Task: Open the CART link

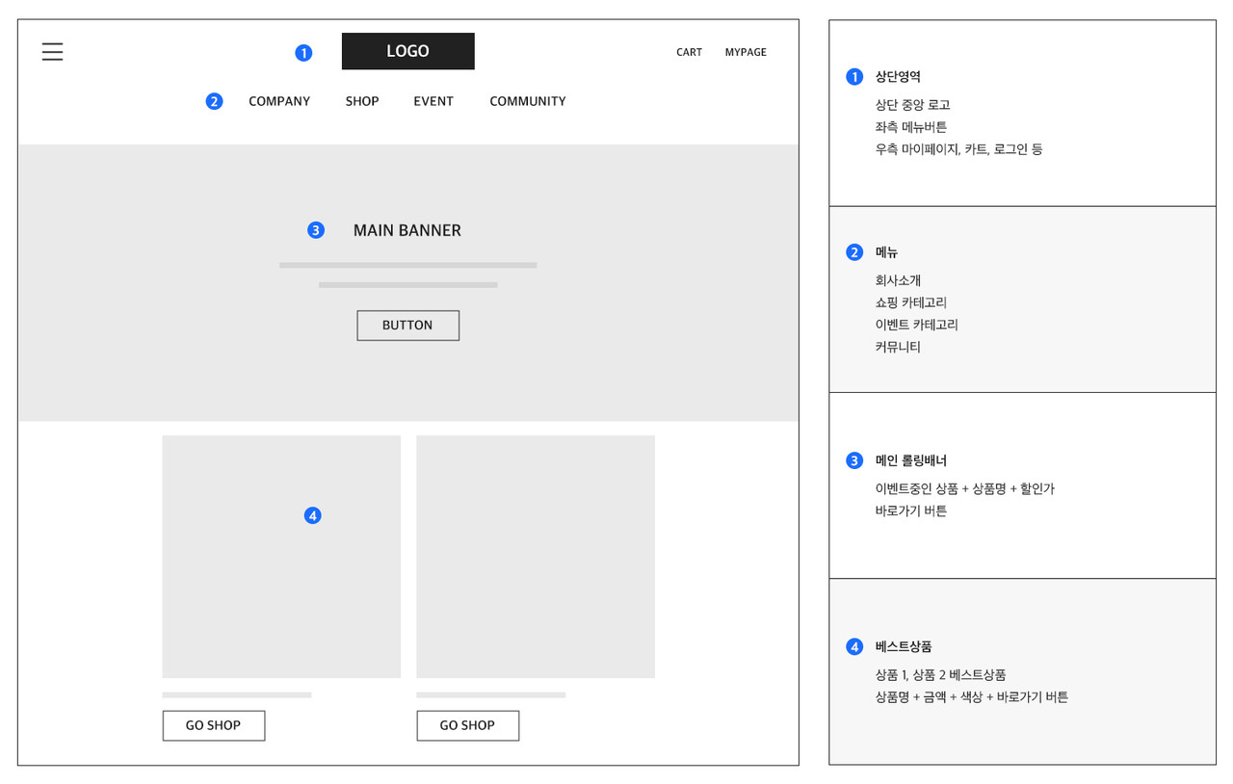Action: click(689, 52)
